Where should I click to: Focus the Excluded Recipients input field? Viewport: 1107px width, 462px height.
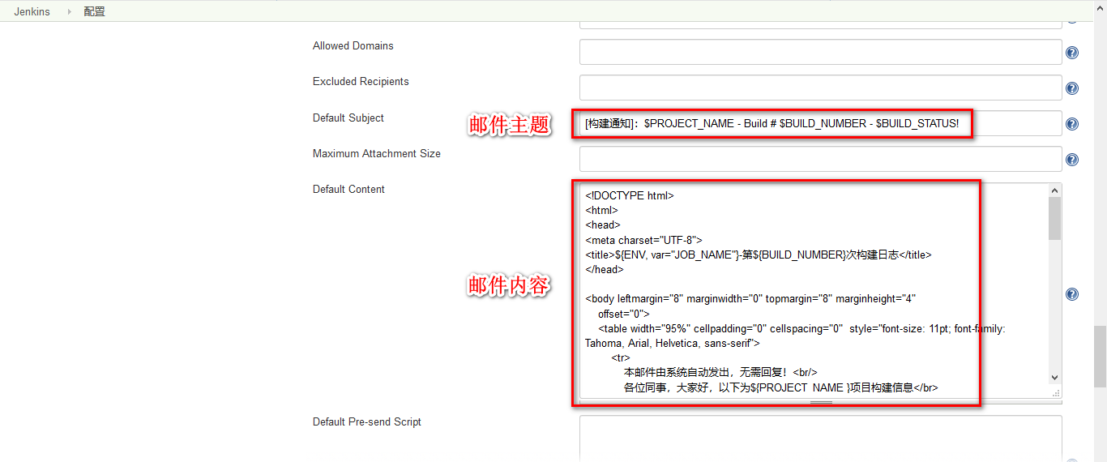[820, 88]
